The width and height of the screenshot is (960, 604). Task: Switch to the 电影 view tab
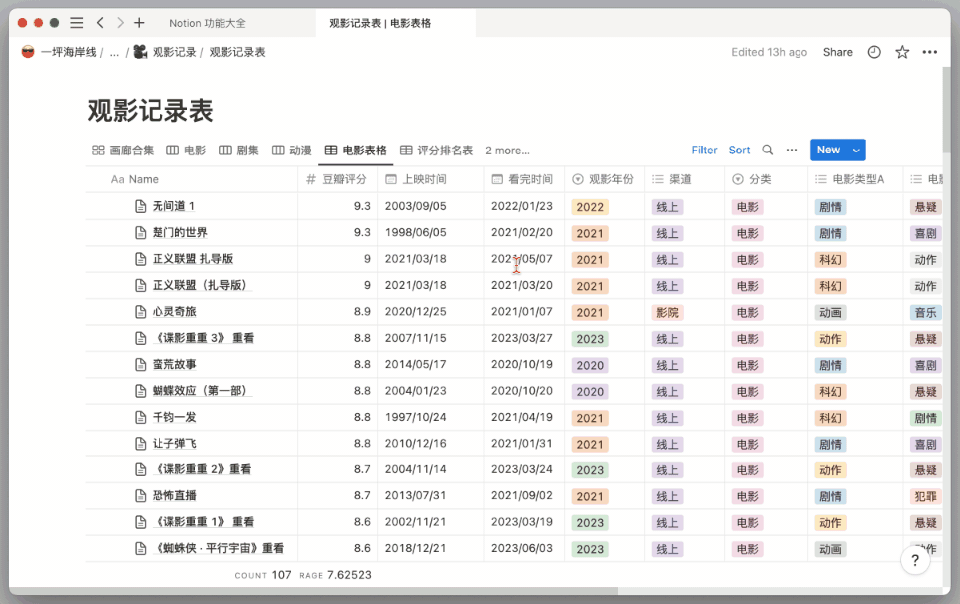pyautogui.click(x=186, y=151)
